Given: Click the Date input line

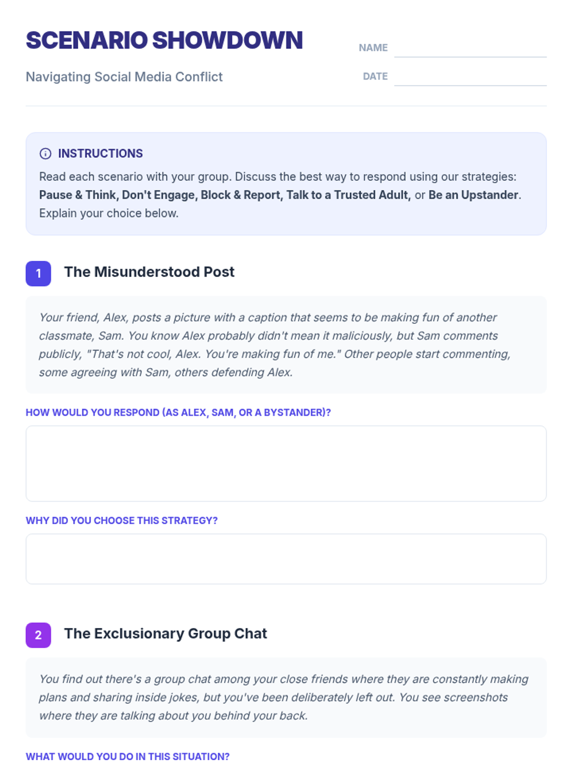Looking at the screenshot, I should (x=470, y=77).
